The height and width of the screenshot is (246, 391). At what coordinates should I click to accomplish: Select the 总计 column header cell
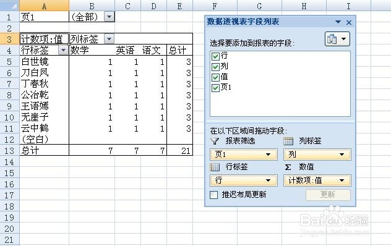point(179,50)
